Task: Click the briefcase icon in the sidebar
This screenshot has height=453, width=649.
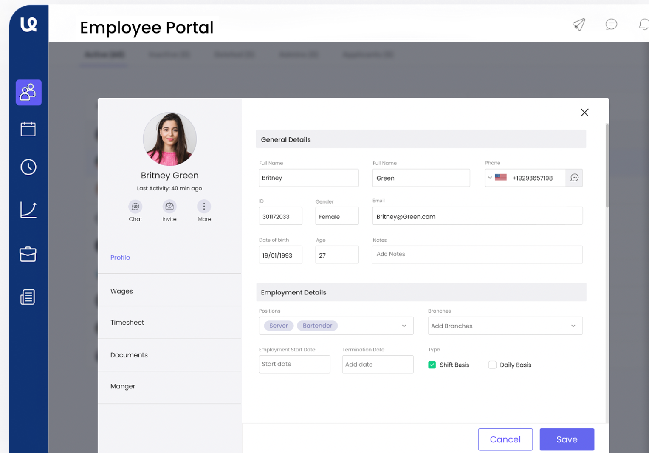Action: [28, 254]
